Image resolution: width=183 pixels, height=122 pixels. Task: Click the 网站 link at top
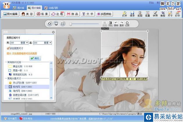pos(151,3)
